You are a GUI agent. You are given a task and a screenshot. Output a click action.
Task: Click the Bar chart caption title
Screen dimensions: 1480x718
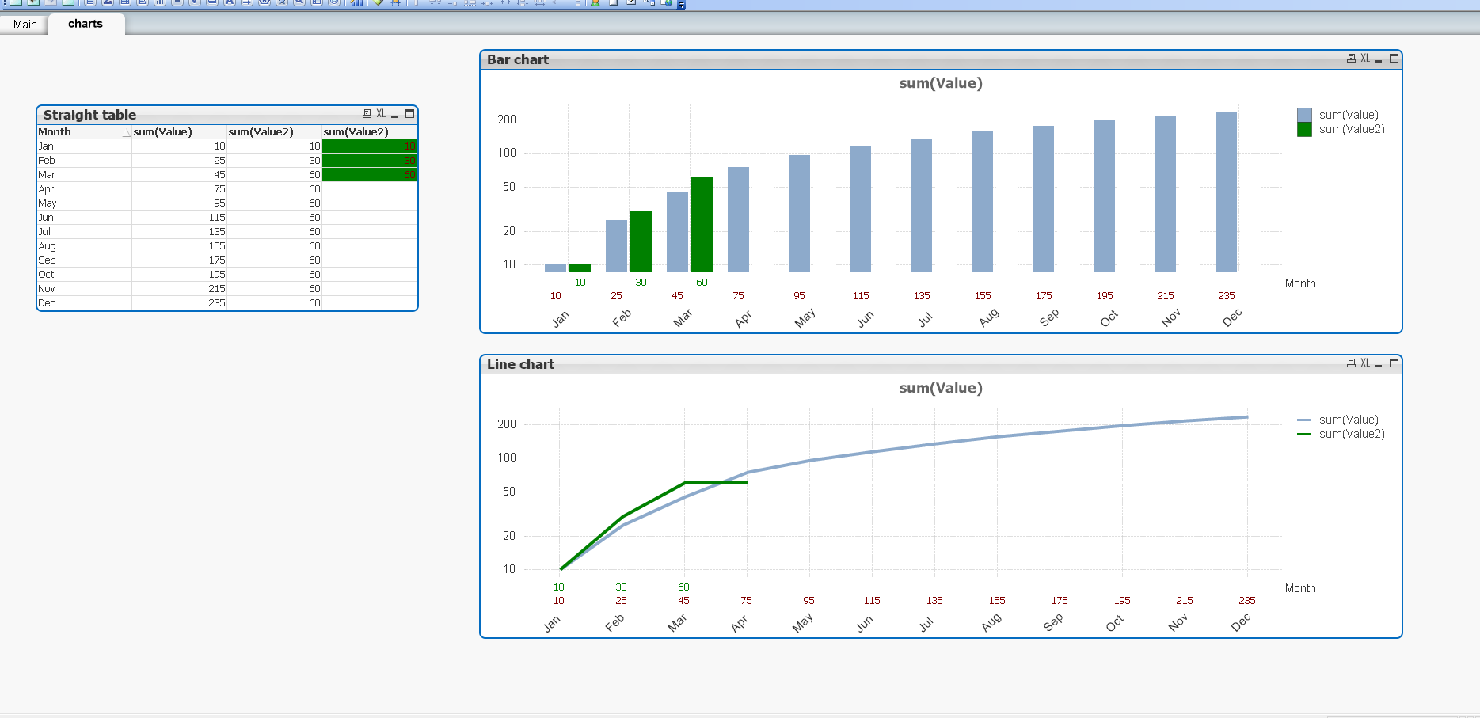click(518, 59)
